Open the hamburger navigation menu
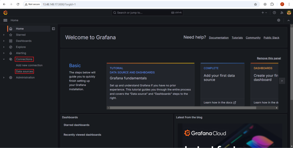 point(5,20)
